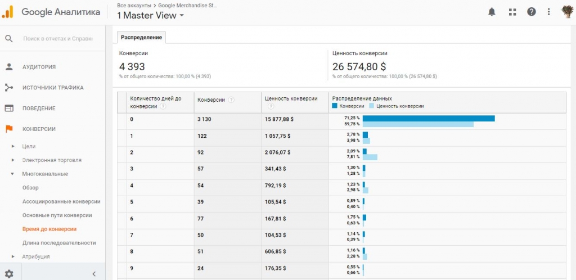Expand the Атрибуция submenu
Viewport: 576px width, 280px height.
pyautogui.click(x=13, y=256)
